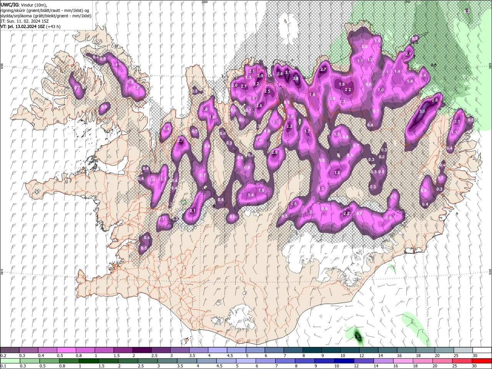Select the white 30 snow legend swatch

click(482, 350)
